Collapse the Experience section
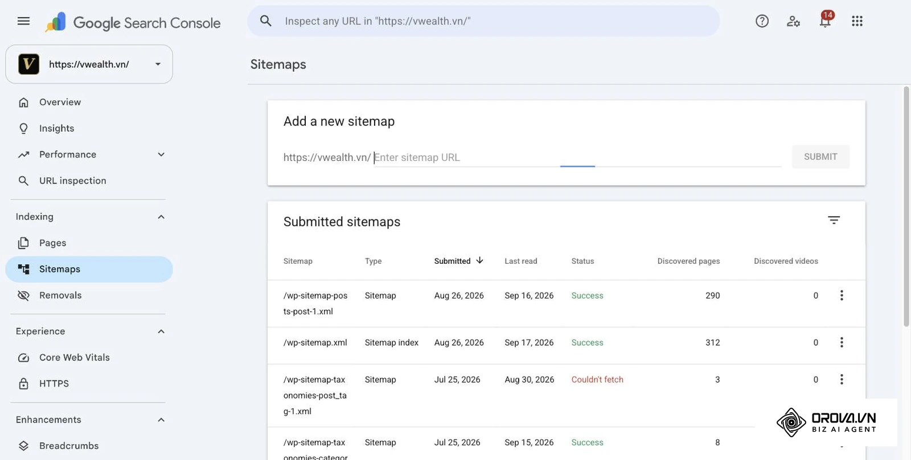The height and width of the screenshot is (460, 911). (x=161, y=331)
